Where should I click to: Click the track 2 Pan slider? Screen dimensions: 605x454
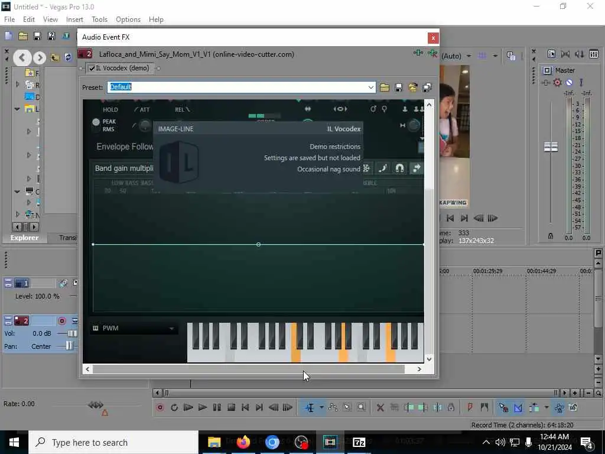pos(69,346)
